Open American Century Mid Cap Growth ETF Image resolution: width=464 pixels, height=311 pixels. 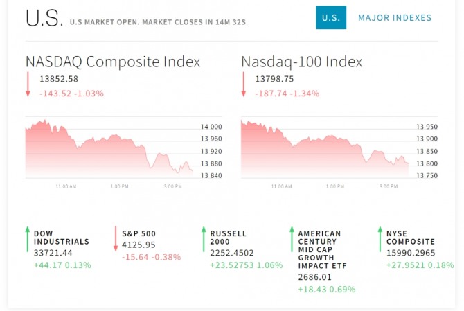(319, 249)
